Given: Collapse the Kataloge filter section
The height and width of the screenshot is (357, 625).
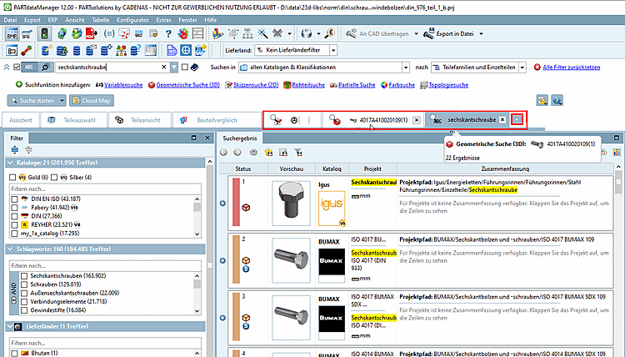Looking at the screenshot, I should point(10,163).
